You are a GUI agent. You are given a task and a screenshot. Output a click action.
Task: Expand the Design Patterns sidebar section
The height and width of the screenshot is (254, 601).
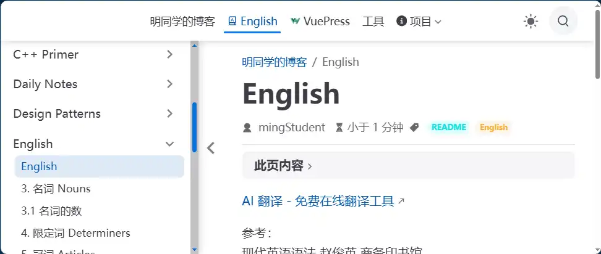click(170, 114)
